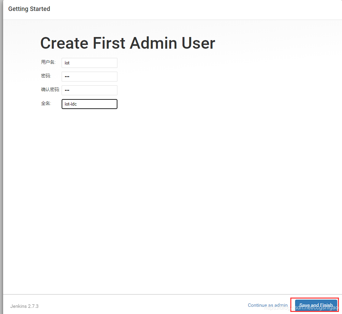Click the 密码 label
Image resolution: width=342 pixels, height=314 pixels.
pos(46,76)
